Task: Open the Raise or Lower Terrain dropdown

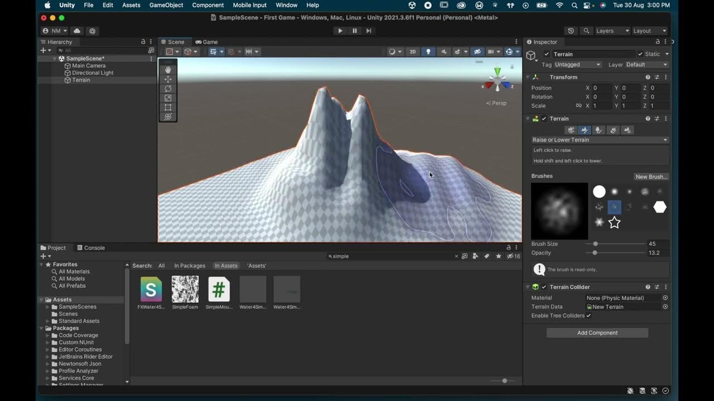Action: [x=600, y=140]
